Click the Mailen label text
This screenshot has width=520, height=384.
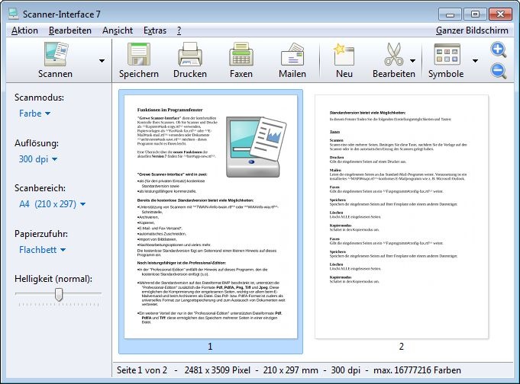pos(292,74)
